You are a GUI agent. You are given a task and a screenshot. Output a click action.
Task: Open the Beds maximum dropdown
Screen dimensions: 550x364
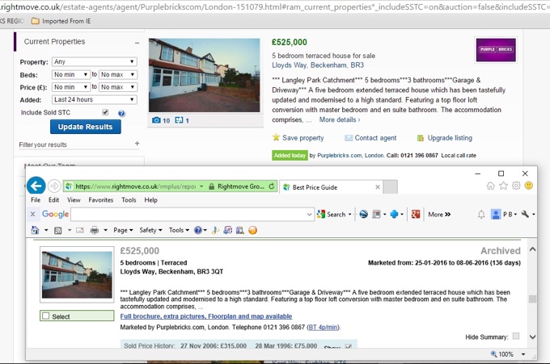[x=117, y=74]
